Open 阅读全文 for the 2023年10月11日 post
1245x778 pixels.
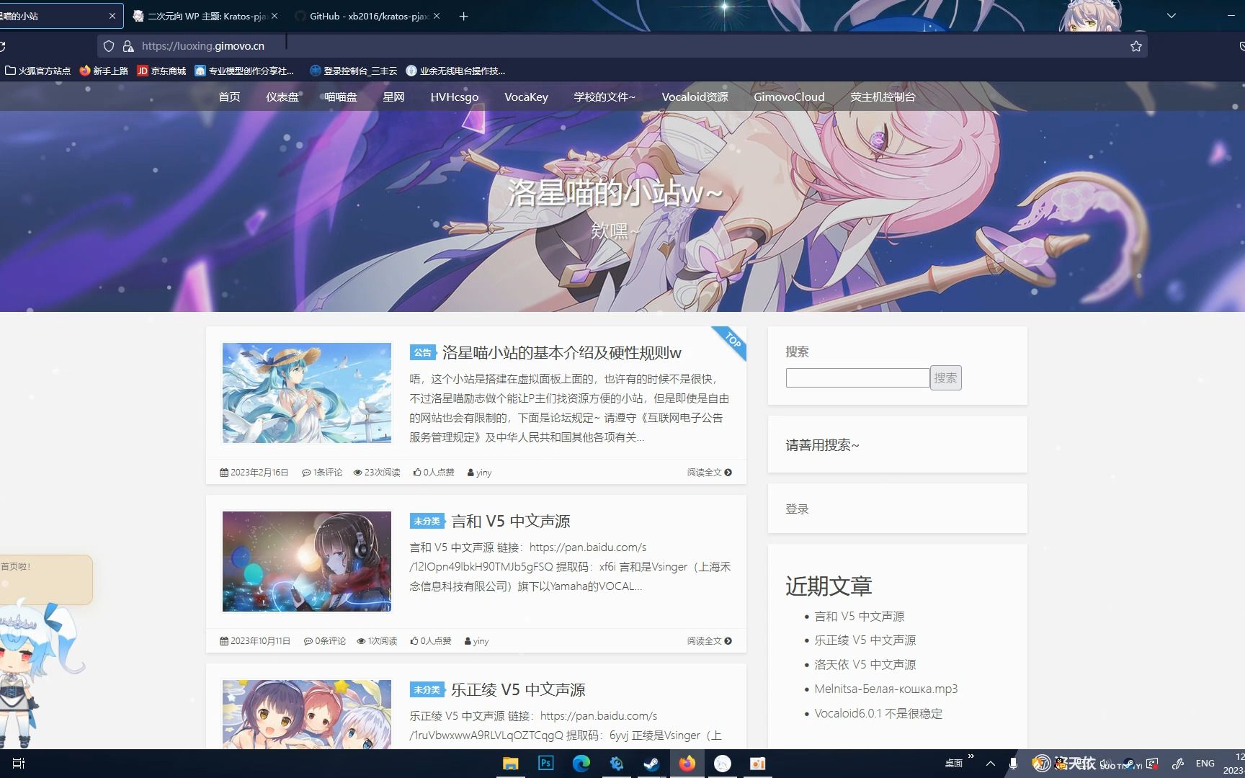tap(709, 641)
